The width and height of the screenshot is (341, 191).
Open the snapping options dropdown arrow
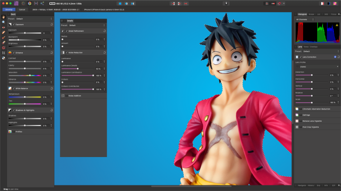coord(284,3)
